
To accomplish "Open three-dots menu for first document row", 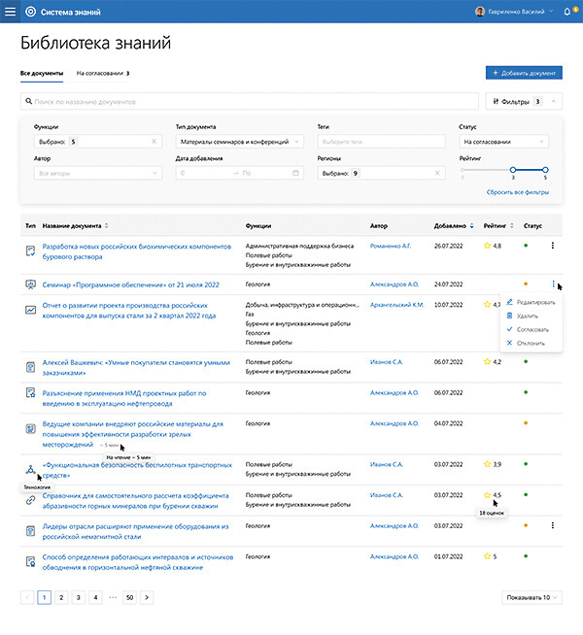I will 552,246.
